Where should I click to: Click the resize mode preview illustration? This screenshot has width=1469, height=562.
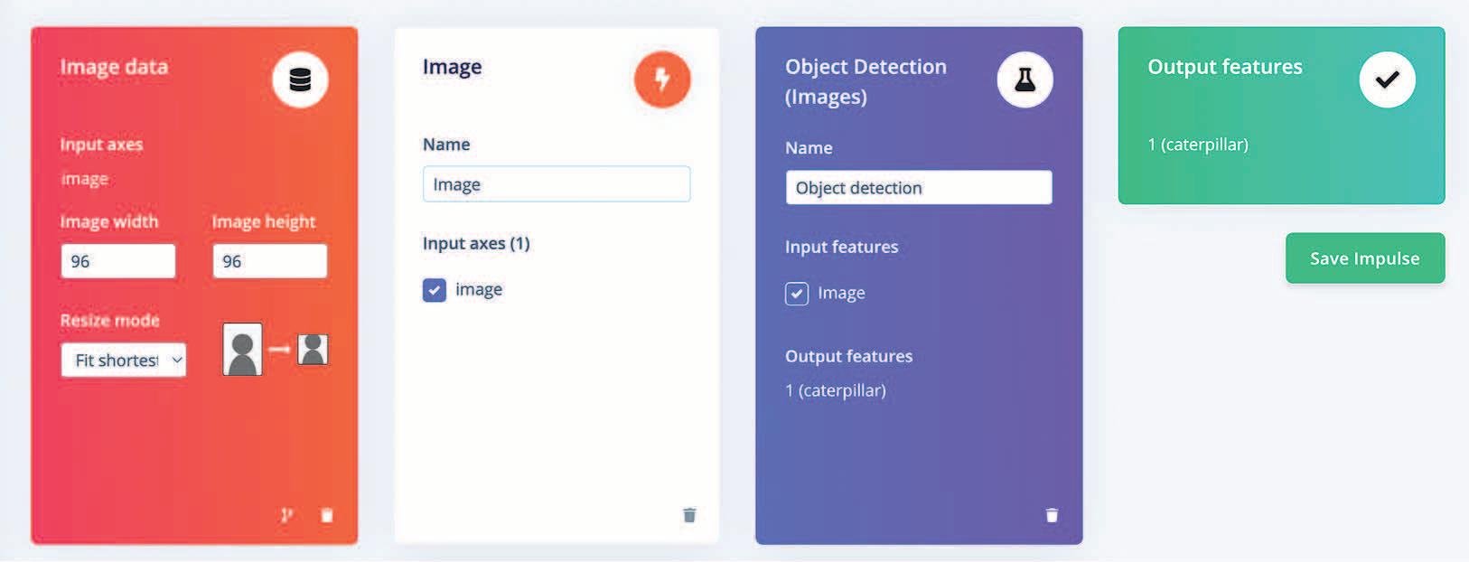(276, 350)
